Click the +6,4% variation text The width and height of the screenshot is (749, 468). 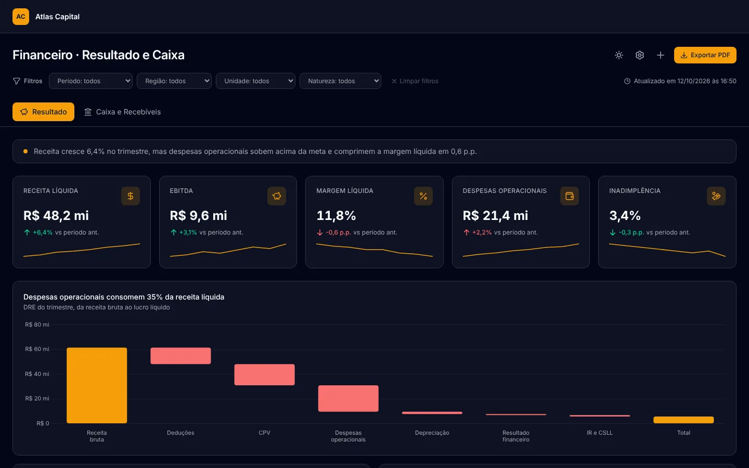click(43, 232)
